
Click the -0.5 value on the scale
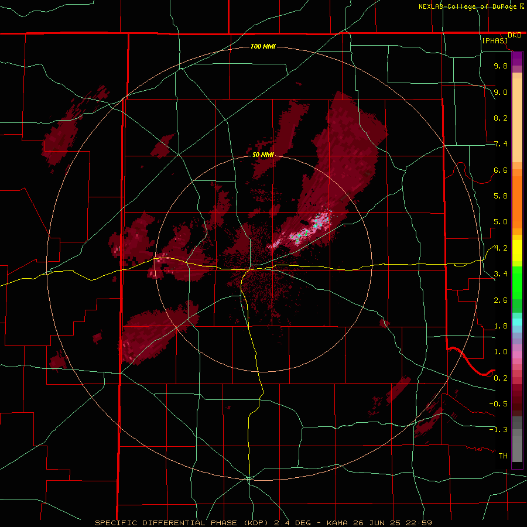(498, 404)
